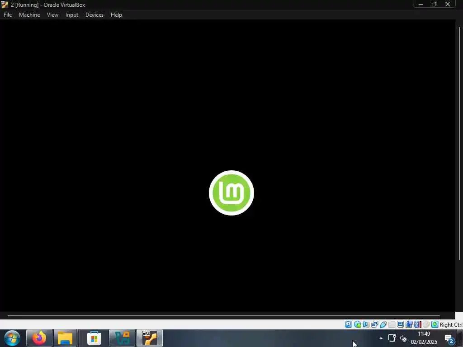463x347 pixels.
Task: Open File Explorer from the taskbar
Action: pyautogui.click(x=65, y=338)
